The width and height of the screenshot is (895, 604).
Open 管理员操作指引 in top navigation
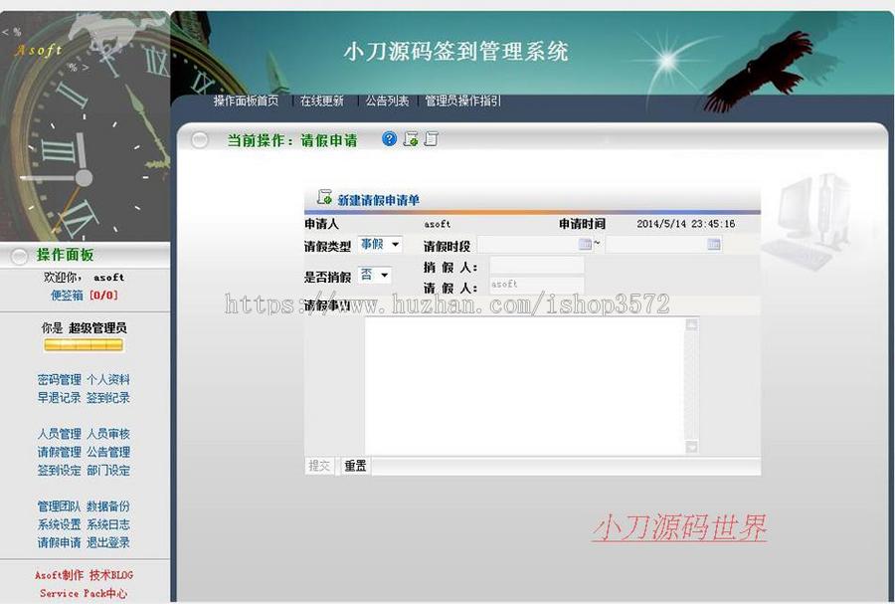[x=462, y=101]
